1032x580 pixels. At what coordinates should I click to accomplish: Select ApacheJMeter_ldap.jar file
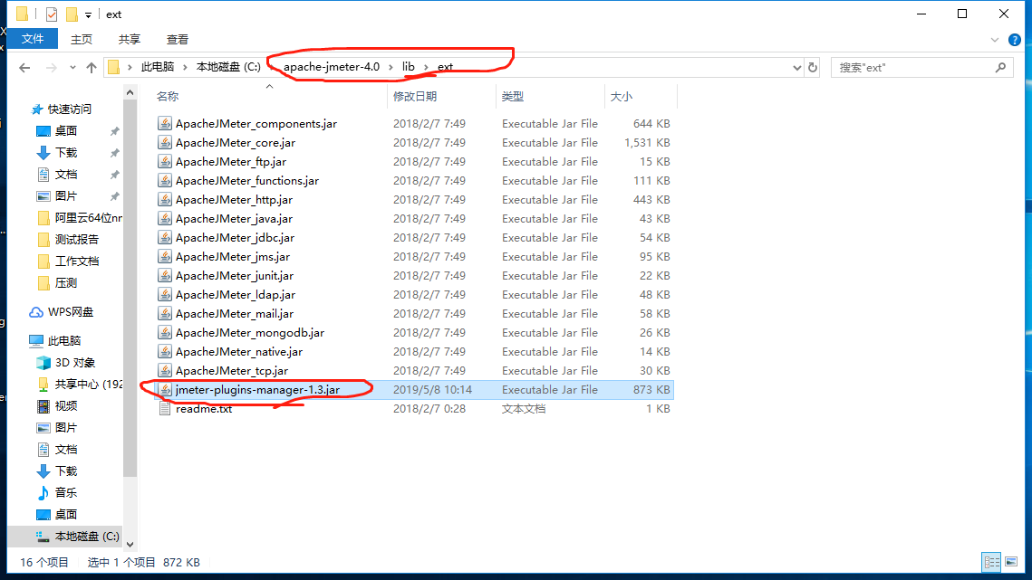(235, 295)
